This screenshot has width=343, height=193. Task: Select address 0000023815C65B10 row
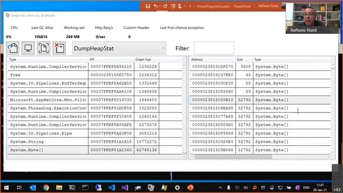tap(260, 100)
